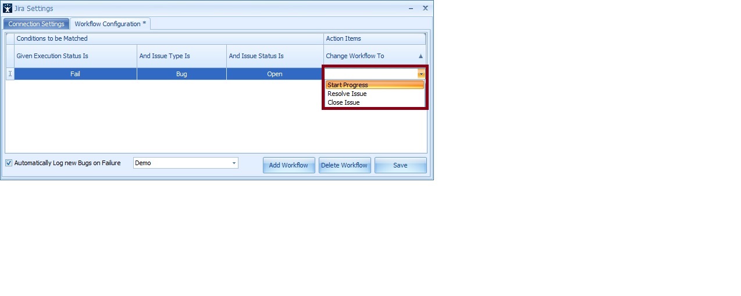Viewport: 741px width, 296px height.
Task: Save the workflow configuration
Action: pyautogui.click(x=400, y=165)
